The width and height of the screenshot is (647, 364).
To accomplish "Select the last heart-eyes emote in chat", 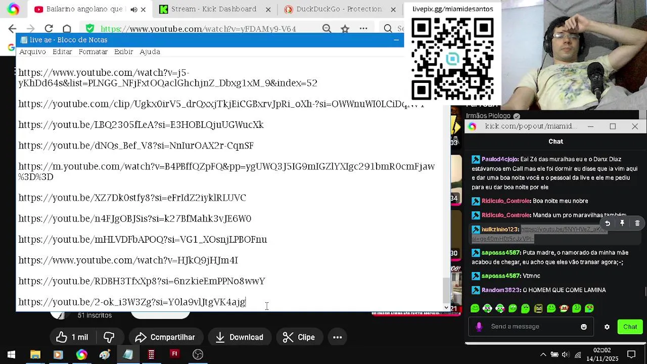I will [589, 308].
